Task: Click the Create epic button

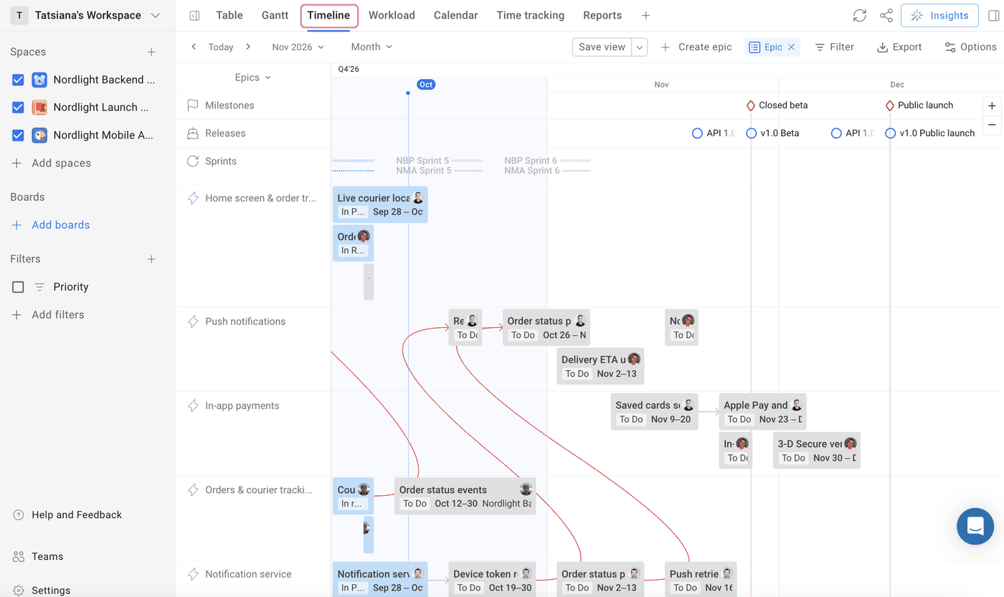Action: click(x=696, y=47)
